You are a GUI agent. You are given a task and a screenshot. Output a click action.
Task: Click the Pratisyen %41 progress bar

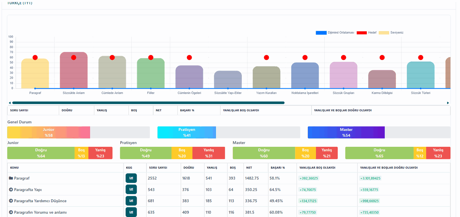[x=187, y=132]
